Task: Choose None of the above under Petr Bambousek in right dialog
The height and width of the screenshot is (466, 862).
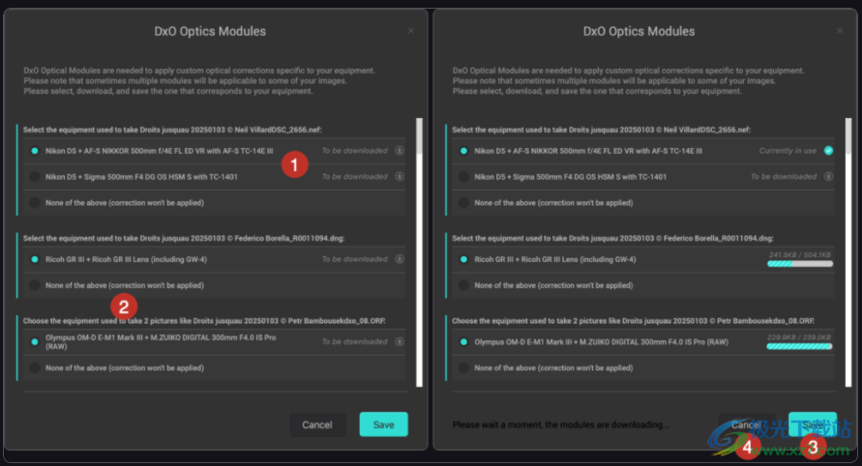Action: [463, 367]
